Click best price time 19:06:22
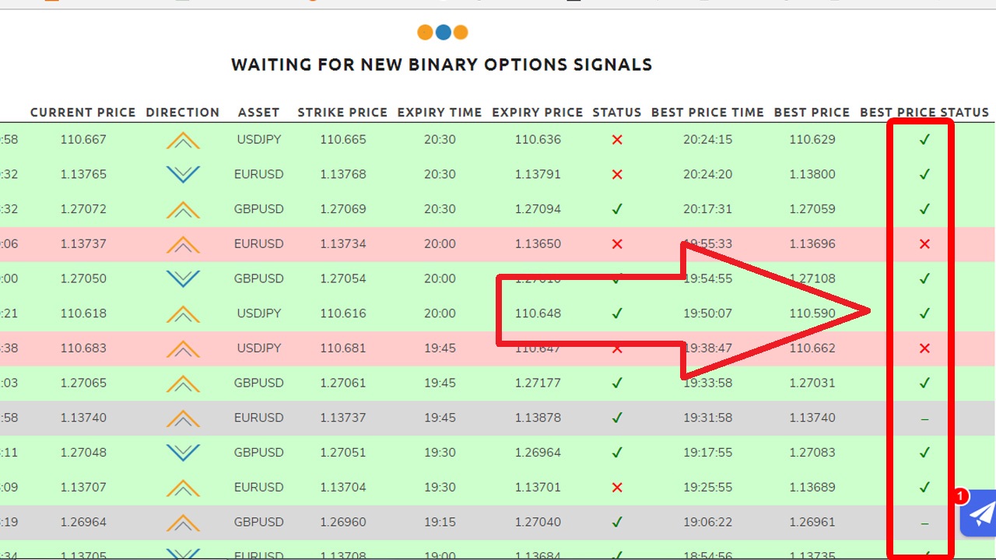The width and height of the screenshot is (996, 560). pos(708,522)
